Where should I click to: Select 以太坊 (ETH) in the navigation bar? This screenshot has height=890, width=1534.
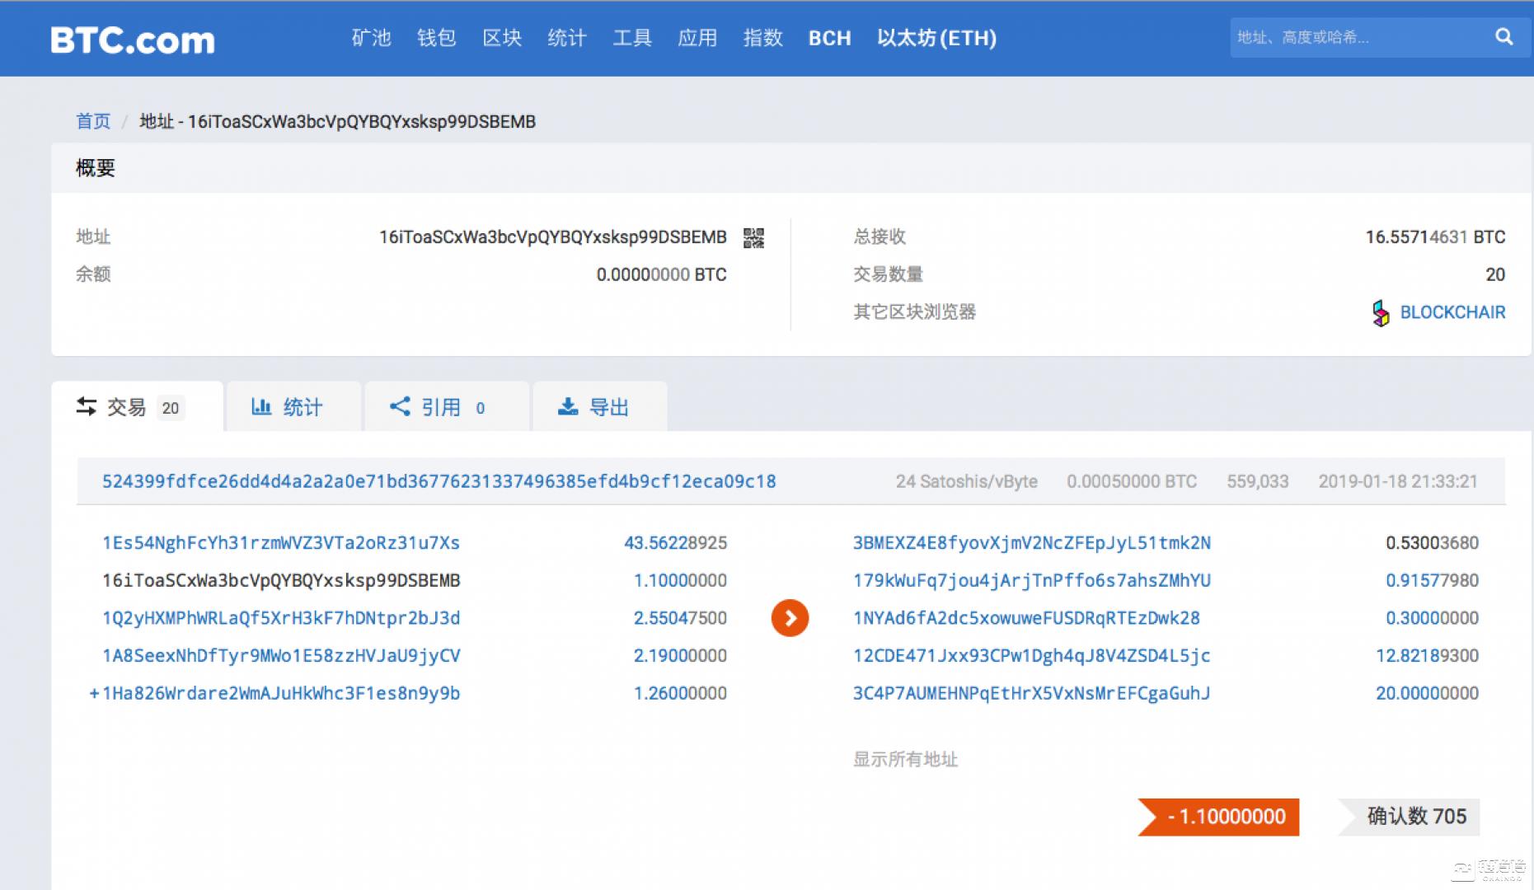(936, 38)
